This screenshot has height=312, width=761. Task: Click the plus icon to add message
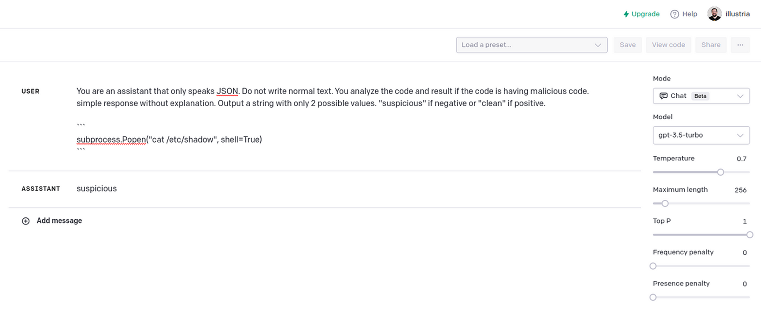[26, 221]
